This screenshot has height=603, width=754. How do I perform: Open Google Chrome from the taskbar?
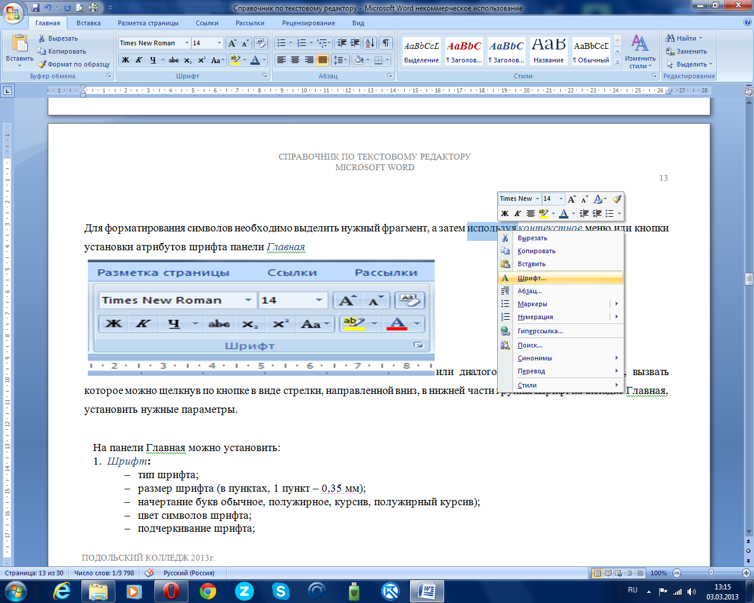208,591
